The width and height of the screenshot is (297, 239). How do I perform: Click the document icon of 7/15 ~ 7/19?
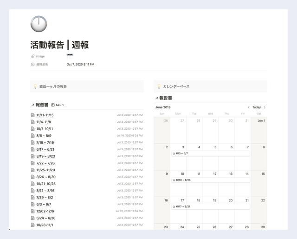(33, 142)
